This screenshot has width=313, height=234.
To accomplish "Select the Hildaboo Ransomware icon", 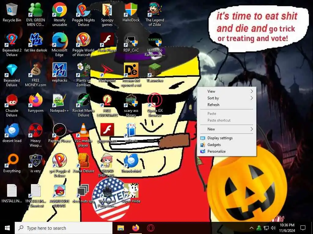I will pyautogui.click(x=155, y=44).
